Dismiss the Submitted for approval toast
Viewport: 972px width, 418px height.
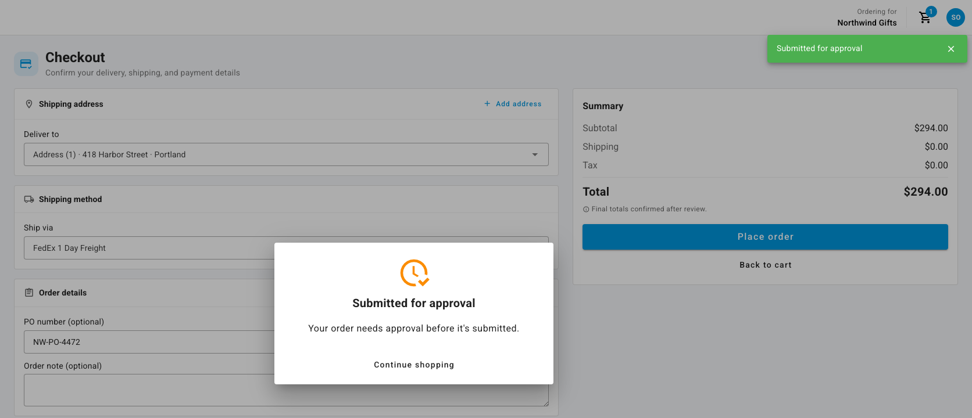pos(951,49)
